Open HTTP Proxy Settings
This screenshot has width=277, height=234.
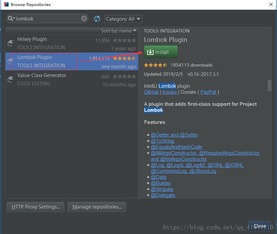tap(35, 207)
